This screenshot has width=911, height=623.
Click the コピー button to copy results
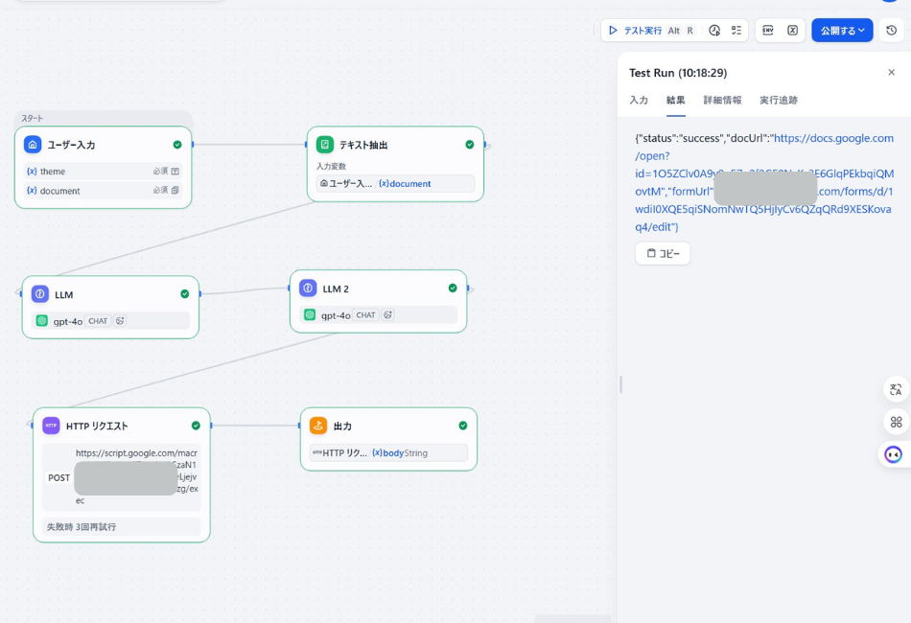pyautogui.click(x=662, y=253)
